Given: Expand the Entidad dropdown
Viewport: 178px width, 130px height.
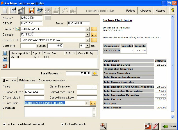Looking at the screenshot, I should [87, 29].
